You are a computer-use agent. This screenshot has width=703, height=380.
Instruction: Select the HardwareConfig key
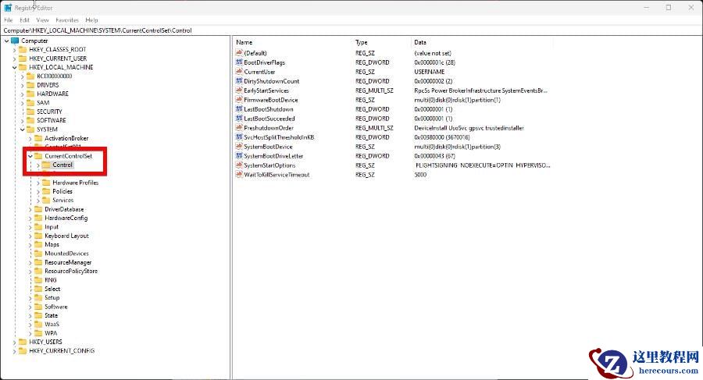coord(66,218)
